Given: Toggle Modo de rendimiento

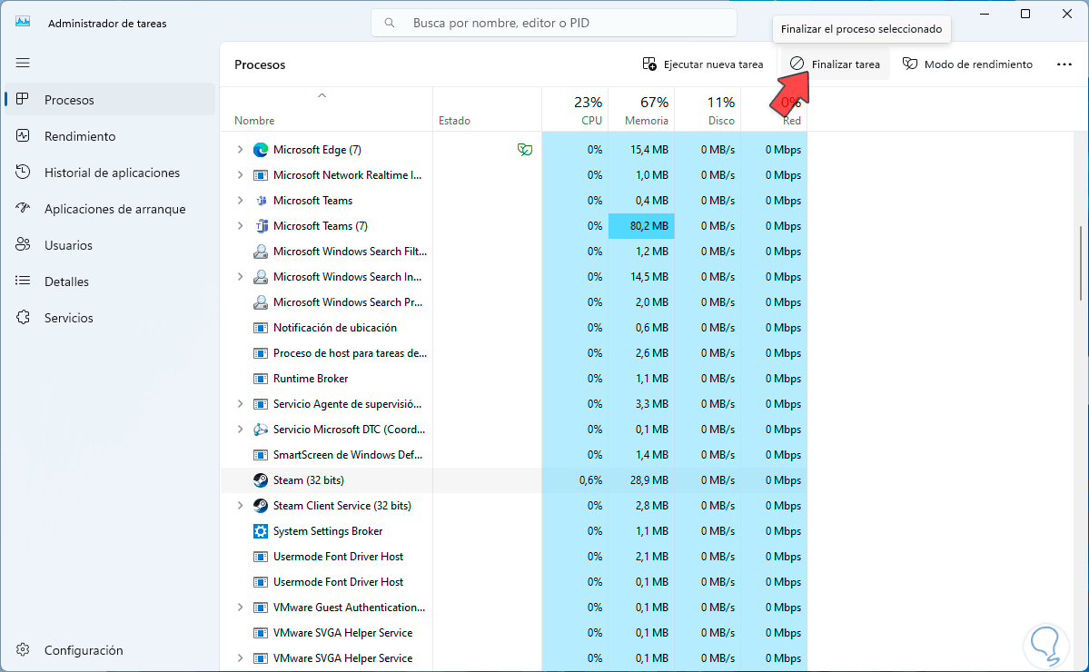Looking at the screenshot, I should click(967, 64).
